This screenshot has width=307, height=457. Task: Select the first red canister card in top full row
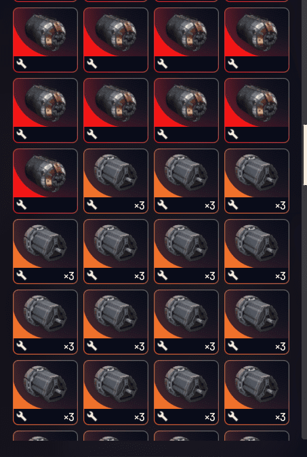pos(45,40)
